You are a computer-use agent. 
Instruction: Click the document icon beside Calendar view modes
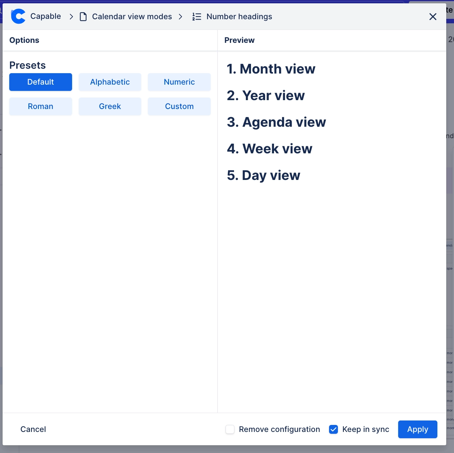83,16
